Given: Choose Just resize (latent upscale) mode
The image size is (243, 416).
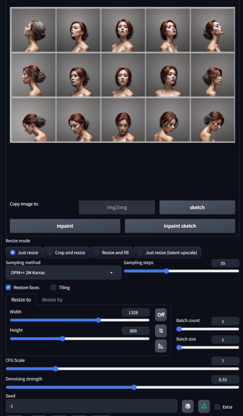Looking at the screenshot, I should point(167,253).
